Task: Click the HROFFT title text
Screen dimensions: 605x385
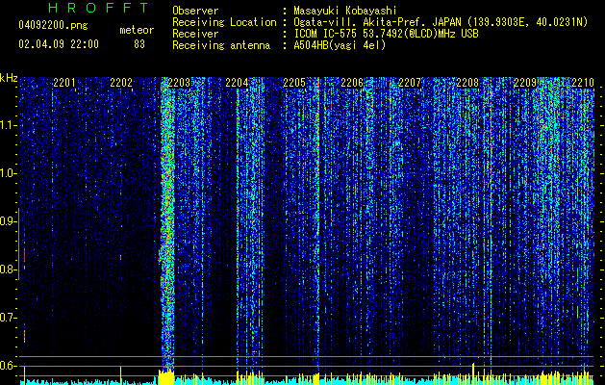Action: pyautogui.click(x=98, y=8)
